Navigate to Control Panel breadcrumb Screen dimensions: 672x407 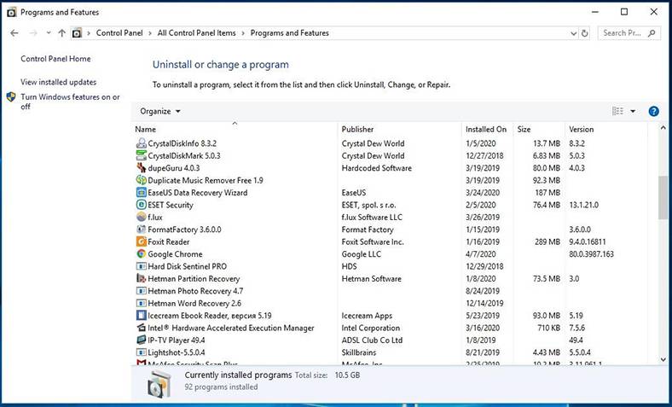coord(119,33)
